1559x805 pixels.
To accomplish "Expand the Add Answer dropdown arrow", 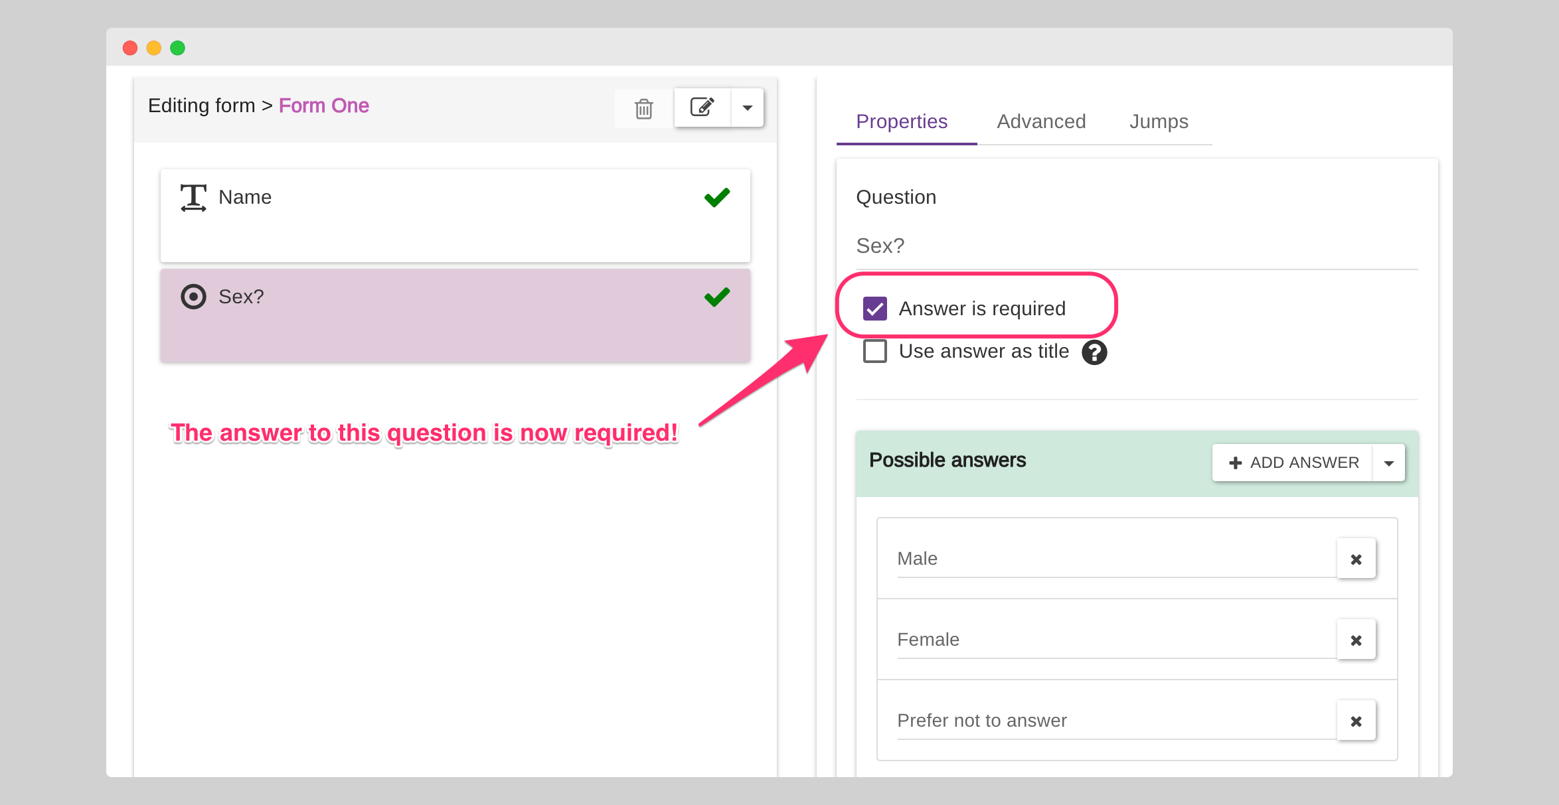I will [1388, 463].
